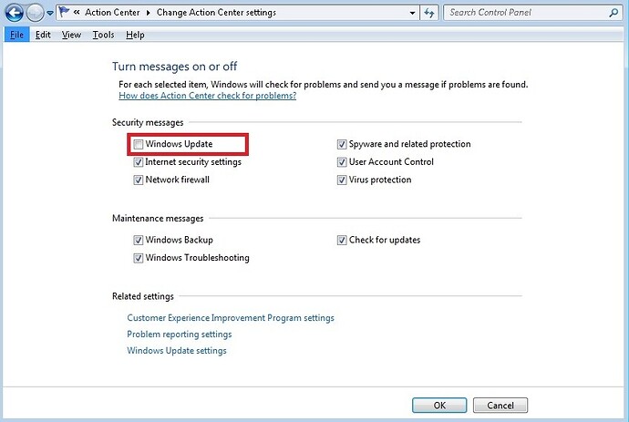
Task: Open Windows Update settings link
Action: coord(177,351)
